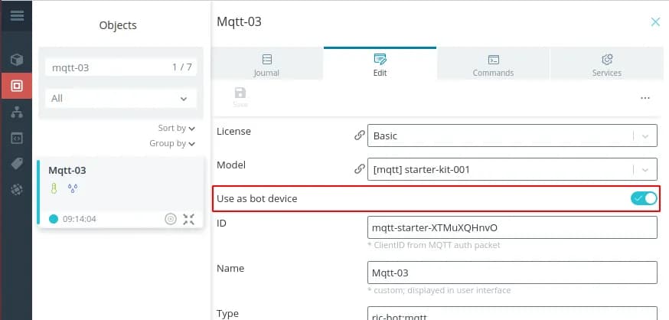
Task: Switch to the Journal tab
Action: [x=266, y=64]
